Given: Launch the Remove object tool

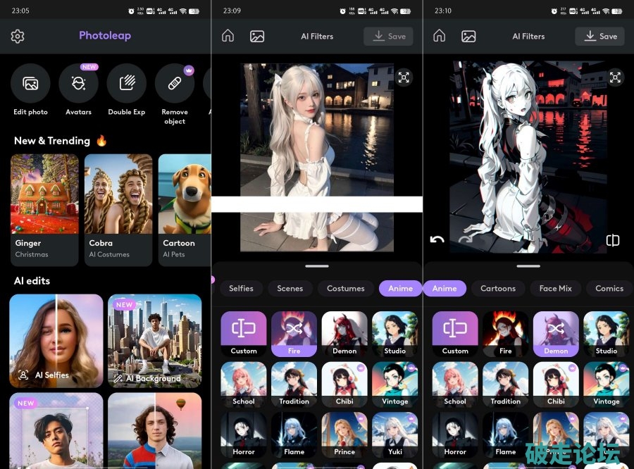Looking at the screenshot, I should point(174,84).
